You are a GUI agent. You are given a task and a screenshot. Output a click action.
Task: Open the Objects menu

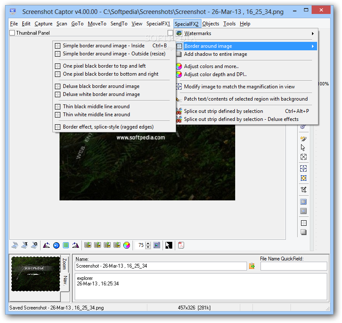(211, 24)
